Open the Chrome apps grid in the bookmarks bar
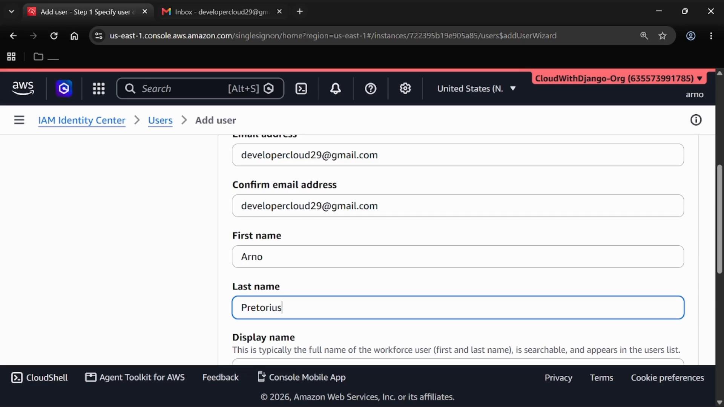 tap(11, 57)
